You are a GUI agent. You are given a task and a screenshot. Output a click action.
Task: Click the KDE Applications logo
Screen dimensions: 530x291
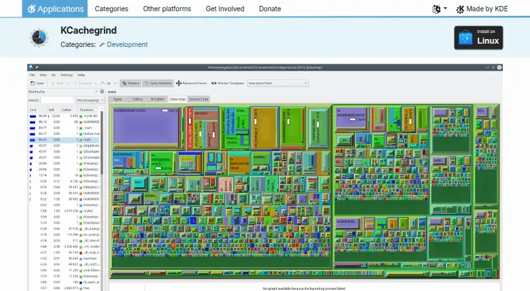[31, 9]
